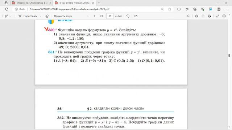This screenshot has width=232, height=130.
Task: Click exercise number 351
Action: [x=52, y=52]
